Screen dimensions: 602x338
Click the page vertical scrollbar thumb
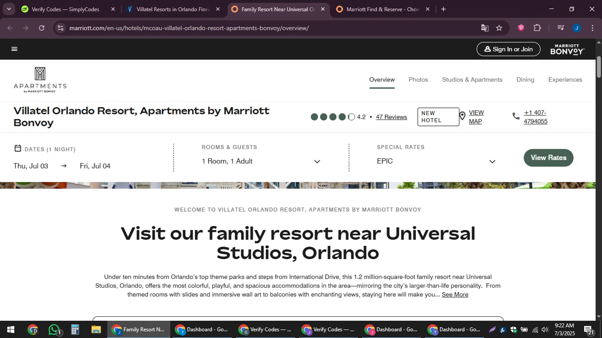[599, 67]
